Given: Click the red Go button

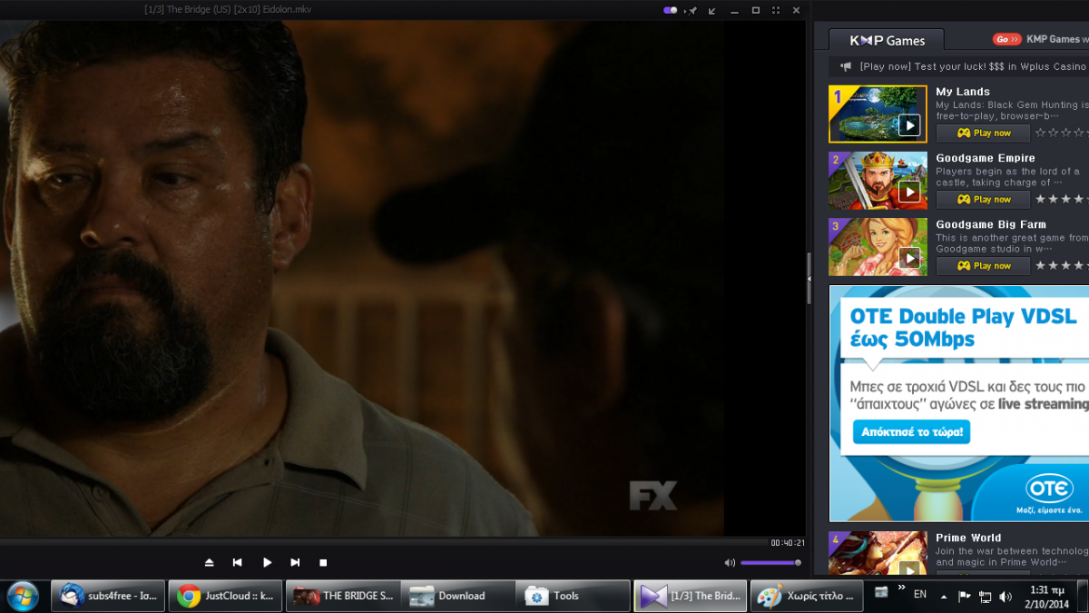Looking at the screenshot, I should pyautogui.click(x=1006, y=39).
